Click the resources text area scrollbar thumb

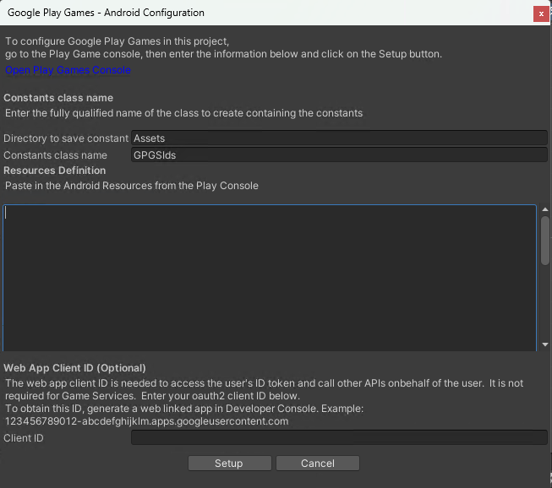[545, 241]
